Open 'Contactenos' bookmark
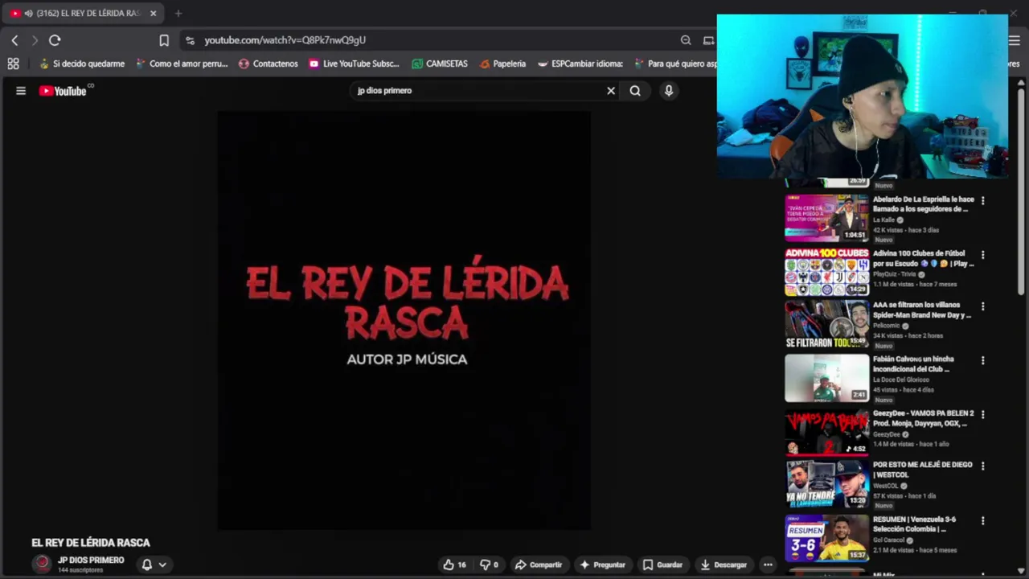This screenshot has height=579, width=1029. (269, 64)
